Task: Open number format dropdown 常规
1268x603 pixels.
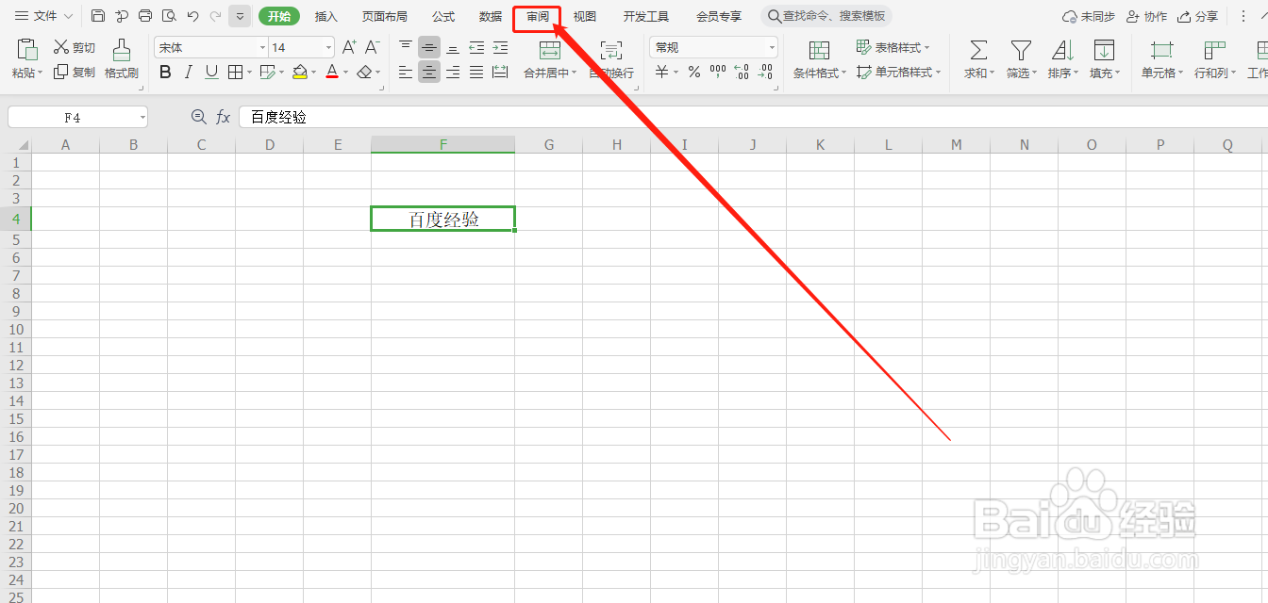Action: click(772, 47)
